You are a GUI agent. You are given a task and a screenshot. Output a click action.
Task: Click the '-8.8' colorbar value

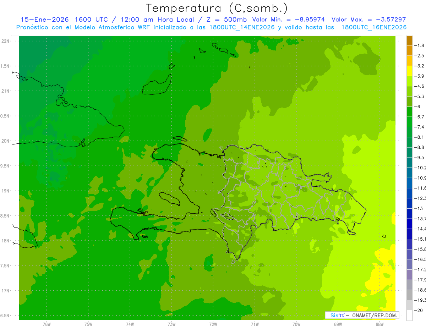point(419,147)
